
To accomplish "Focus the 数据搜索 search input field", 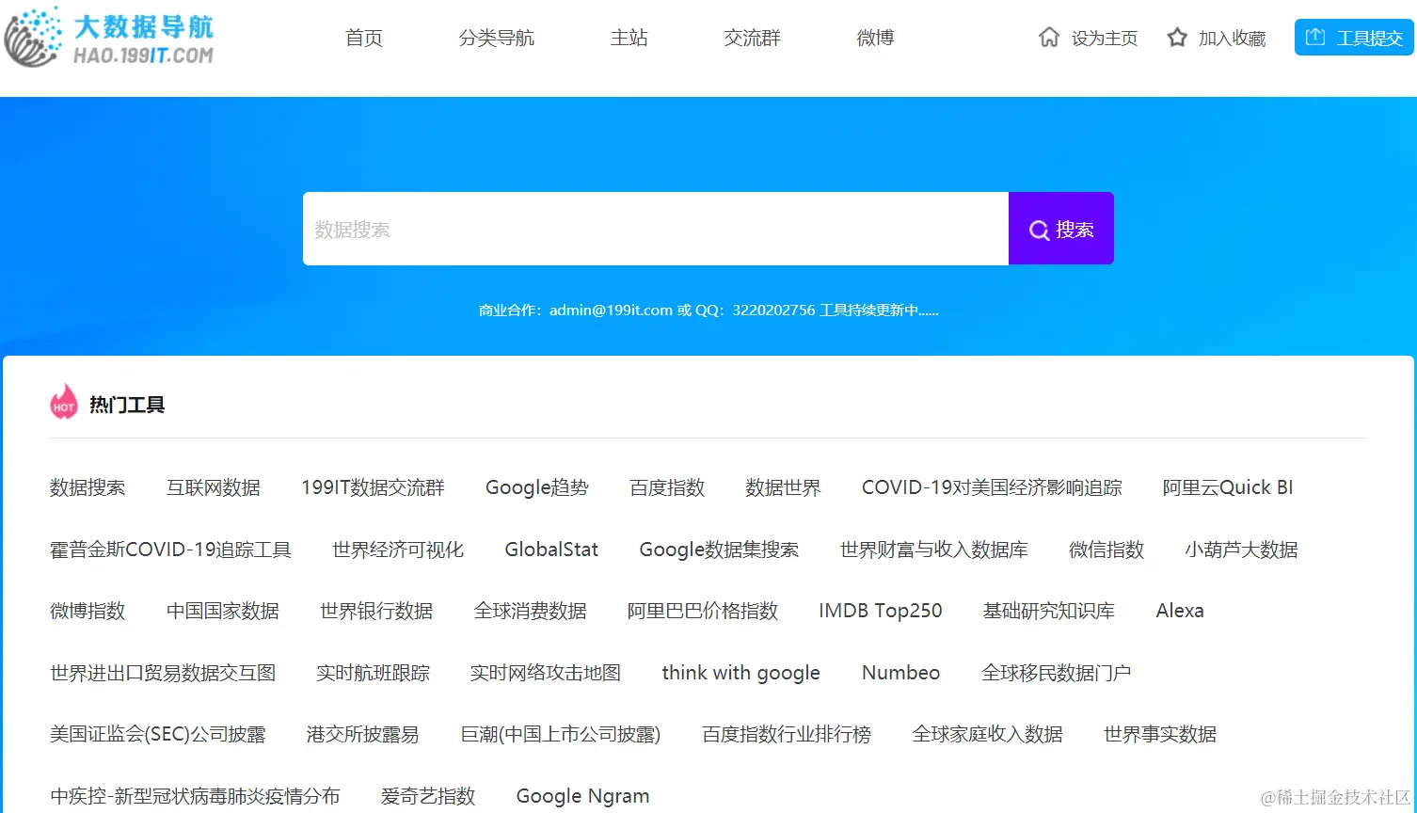I will tap(656, 229).
